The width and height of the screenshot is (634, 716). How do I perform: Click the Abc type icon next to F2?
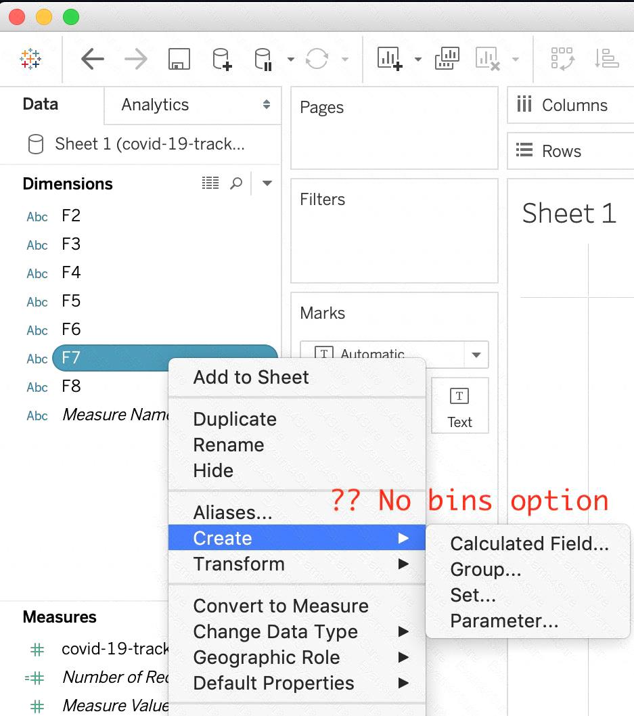[37, 217]
